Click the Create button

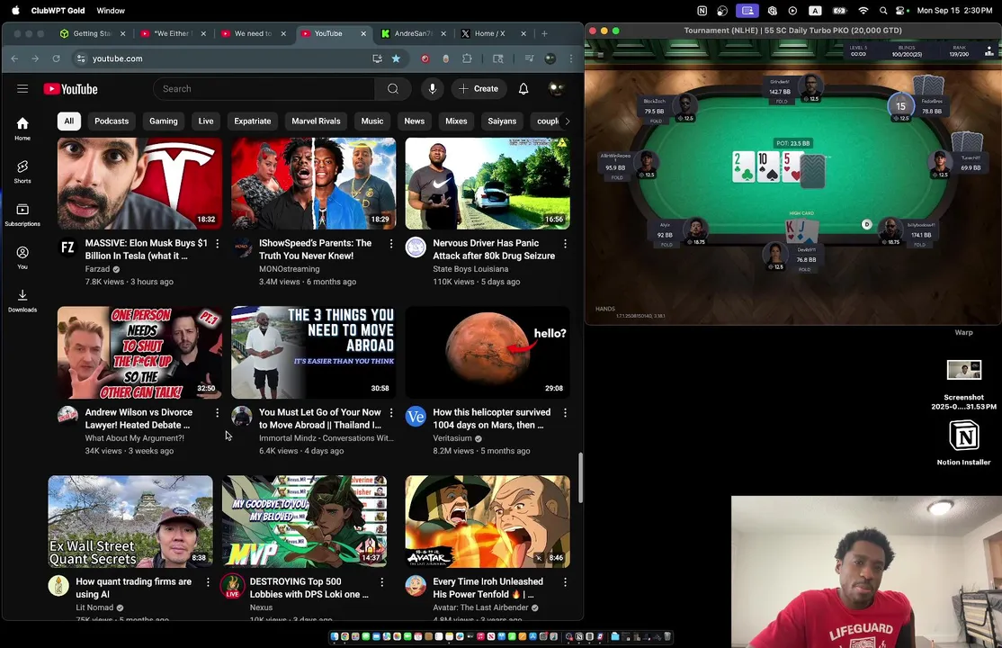tap(478, 89)
